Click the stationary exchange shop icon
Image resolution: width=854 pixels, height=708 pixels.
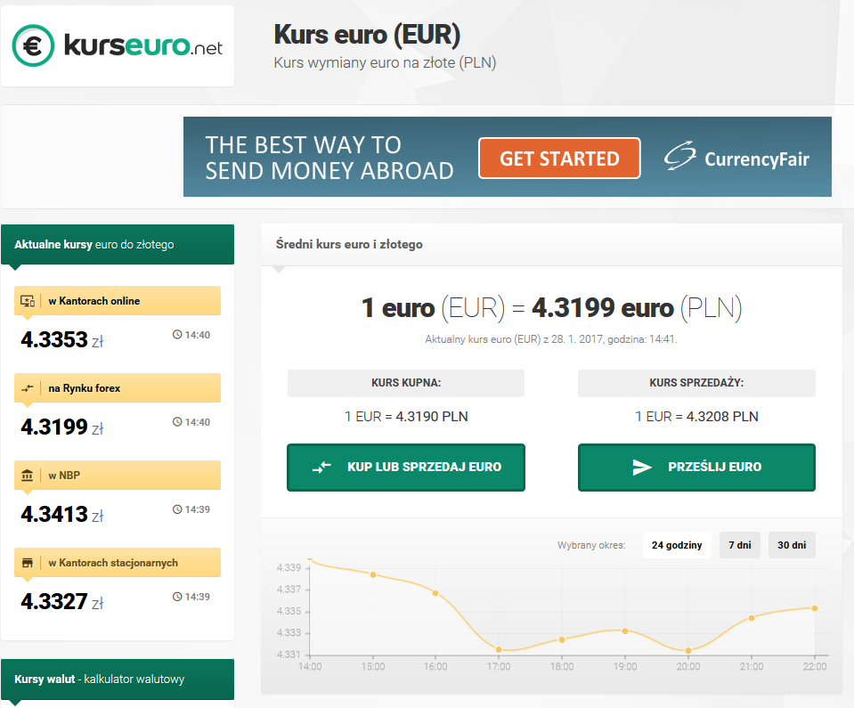[28, 563]
